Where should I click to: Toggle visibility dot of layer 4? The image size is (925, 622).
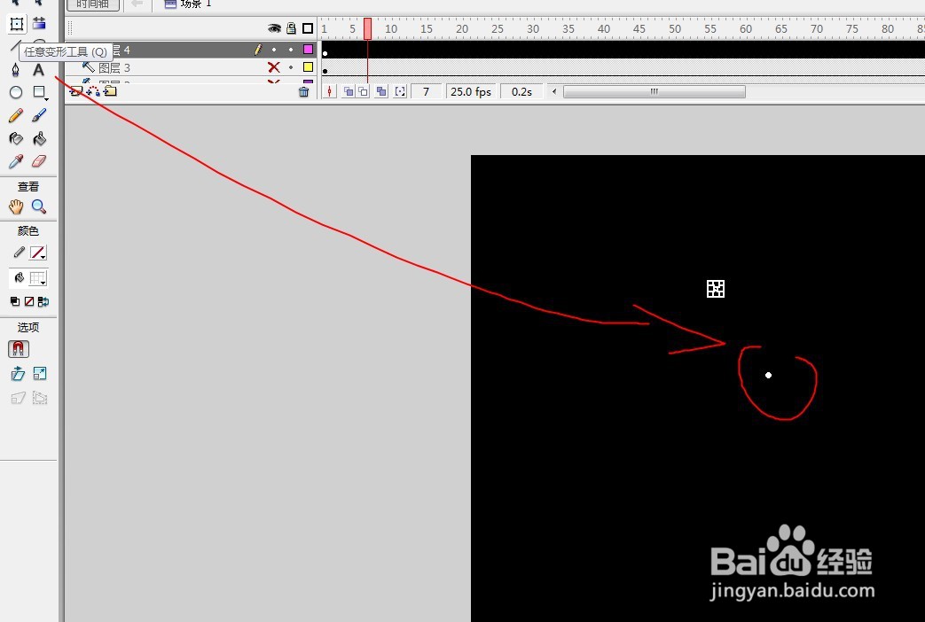274,50
